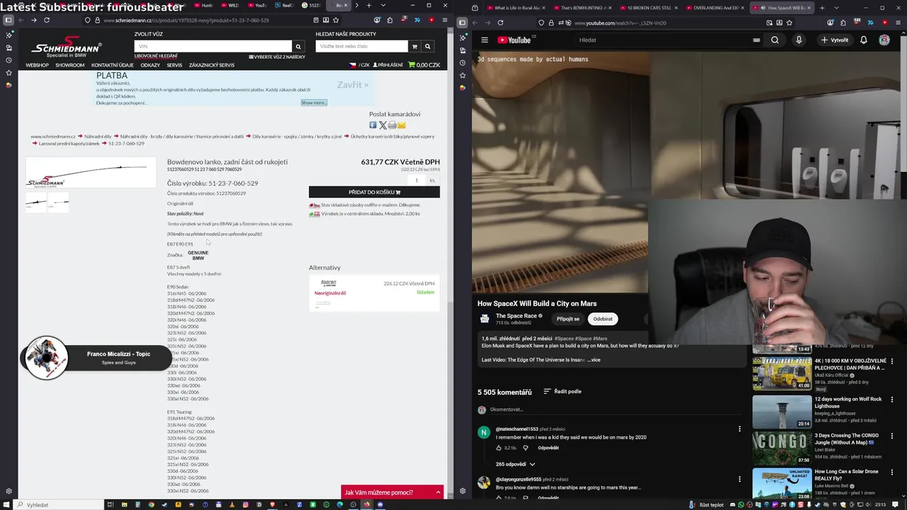The width and height of the screenshot is (907, 510).
Task: Click the Vyhledat taskbar search box
Action: click(x=59, y=505)
